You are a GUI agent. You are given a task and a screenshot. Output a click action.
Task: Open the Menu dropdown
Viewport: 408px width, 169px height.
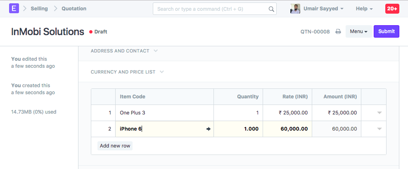(358, 31)
